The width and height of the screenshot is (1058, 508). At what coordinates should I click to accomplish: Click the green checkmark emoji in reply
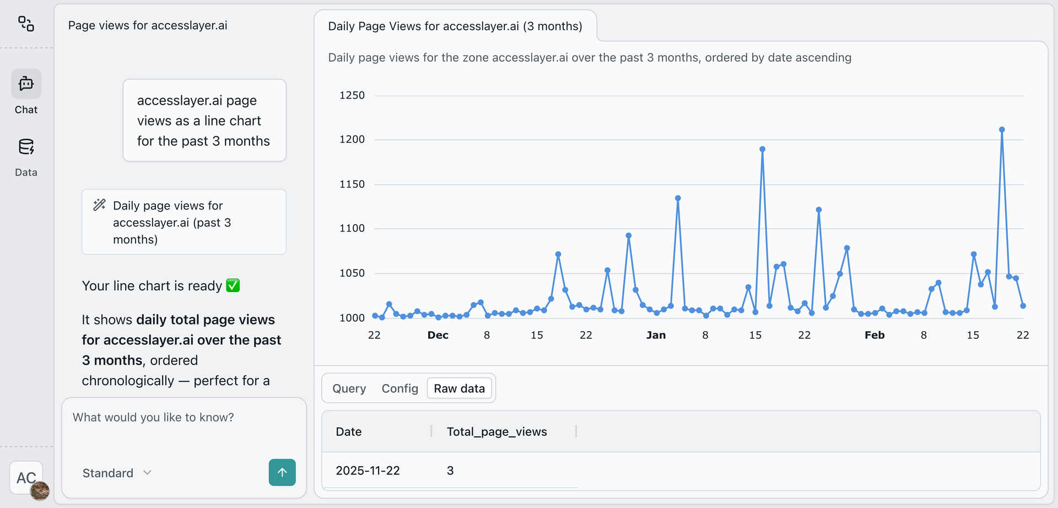pyautogui.click(x=233, y=285)
